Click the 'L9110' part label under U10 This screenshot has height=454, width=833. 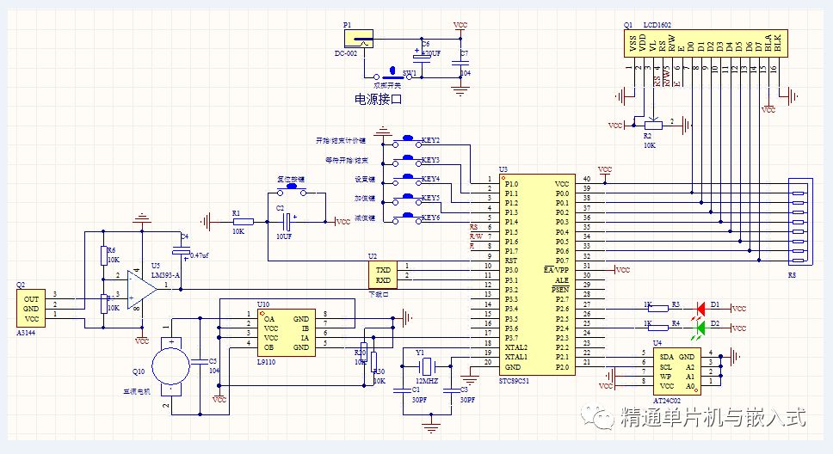click(266, 362)
